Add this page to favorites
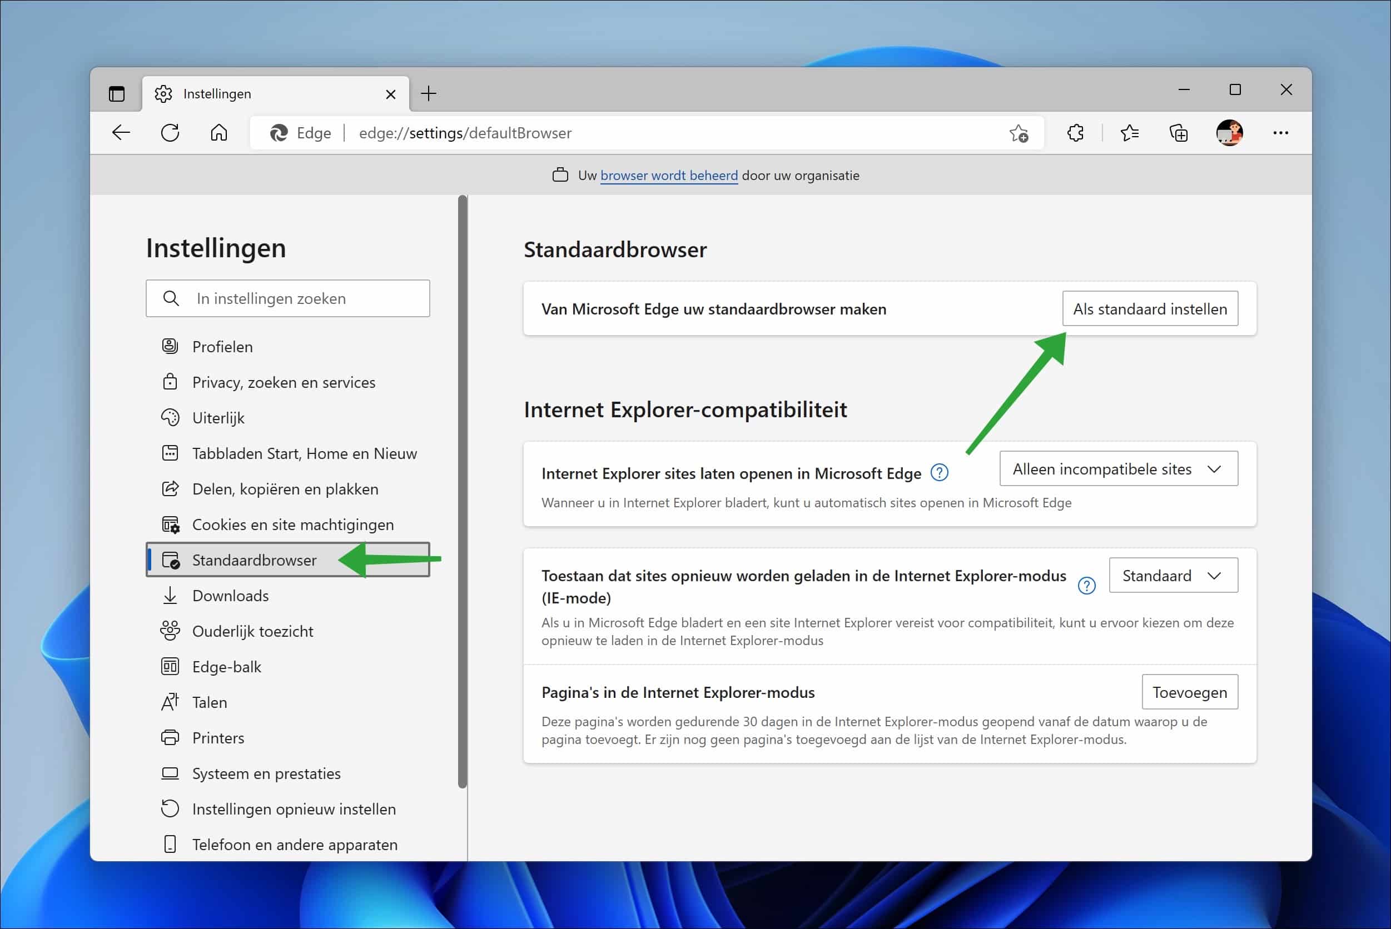The width and height of the screenshot is (1391, 929). point(1018,133)
